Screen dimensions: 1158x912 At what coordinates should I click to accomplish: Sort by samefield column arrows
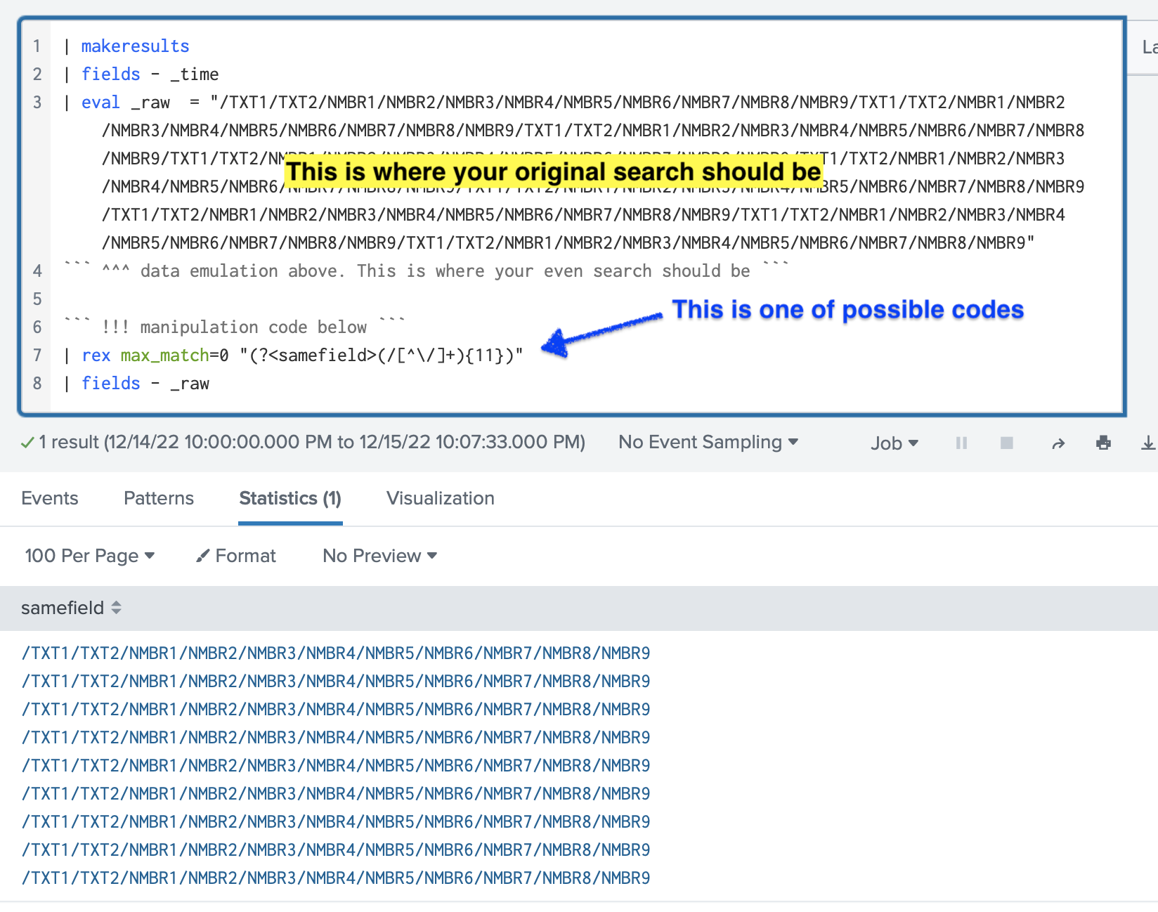point(117,608)
